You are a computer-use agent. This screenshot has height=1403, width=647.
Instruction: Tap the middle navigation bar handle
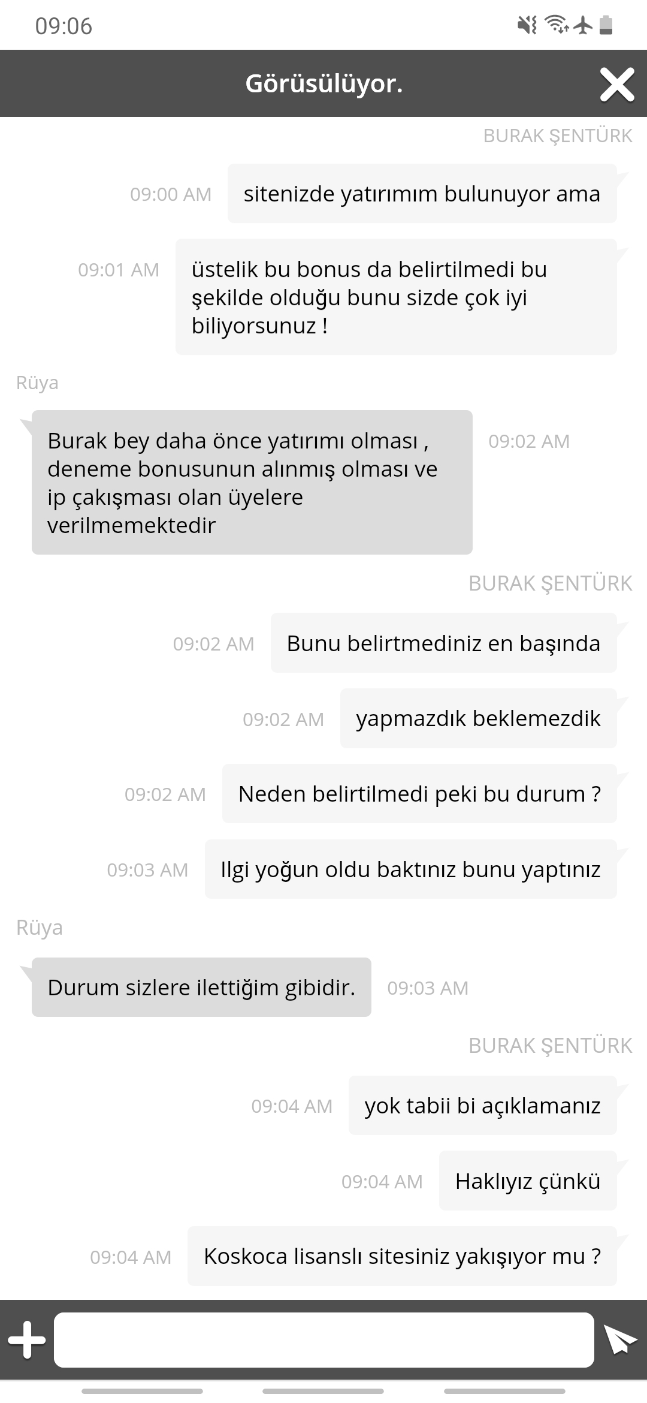pos(323,1391)
